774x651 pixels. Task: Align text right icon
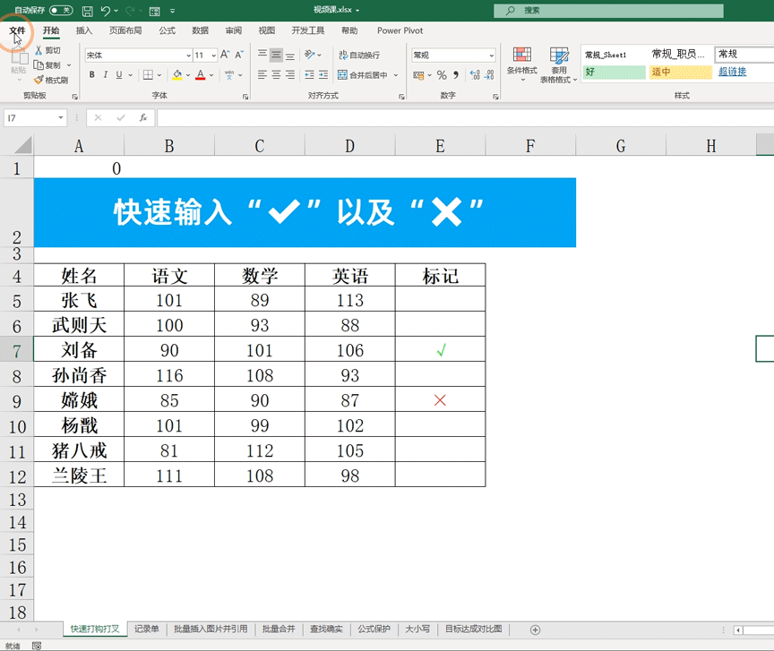290,74
